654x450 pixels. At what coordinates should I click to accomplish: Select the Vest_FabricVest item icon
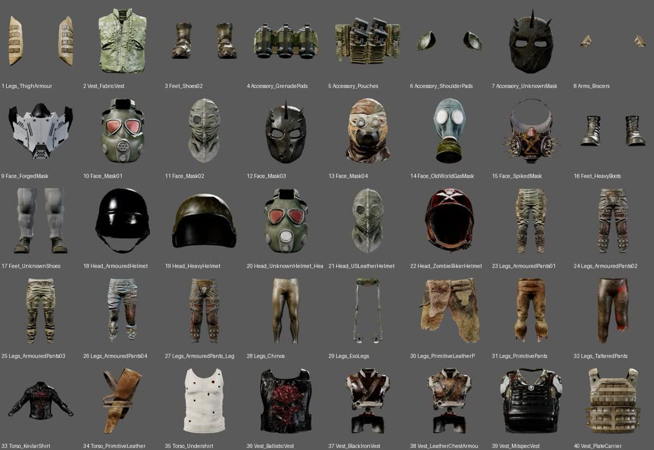[123, 41]
